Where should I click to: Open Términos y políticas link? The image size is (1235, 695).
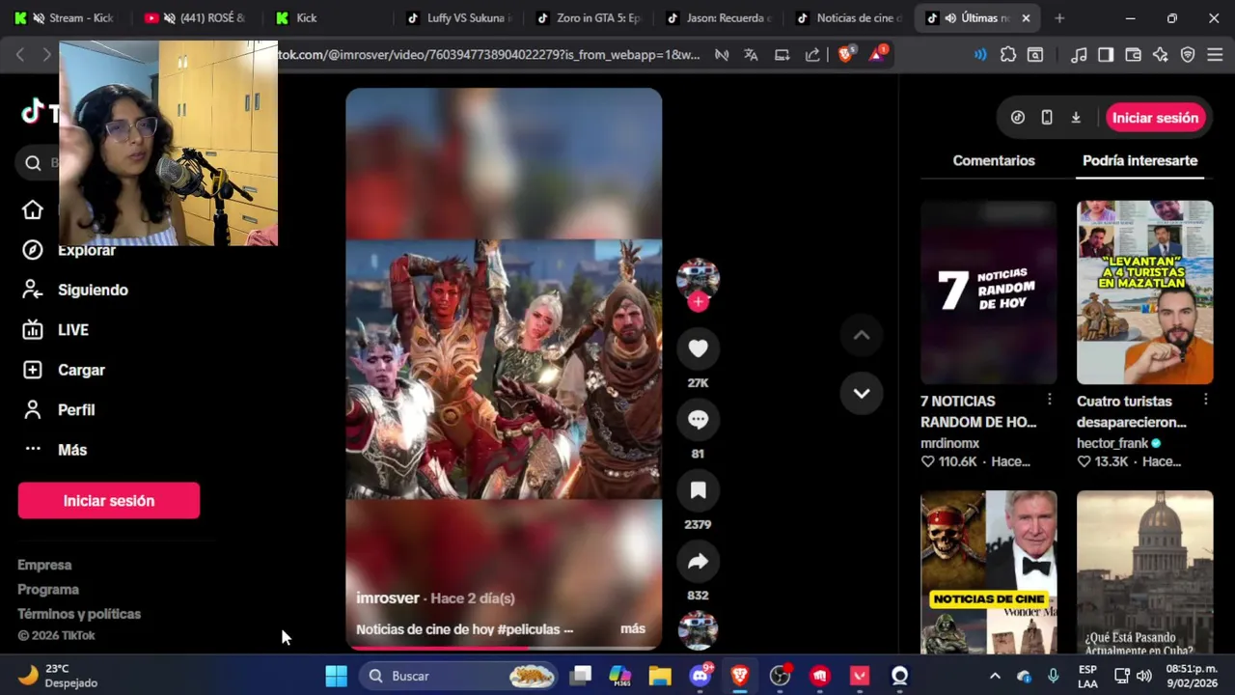(79, 614)
